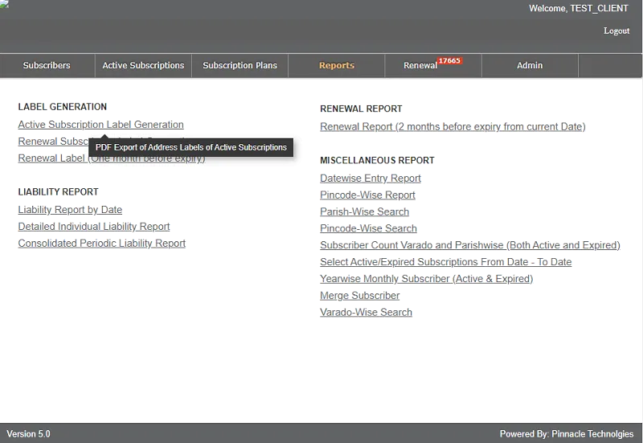Go to Active Subscriptions tab
Viewport: 643px width, 443px height.
pyautogui.click(x=143, y=66)
